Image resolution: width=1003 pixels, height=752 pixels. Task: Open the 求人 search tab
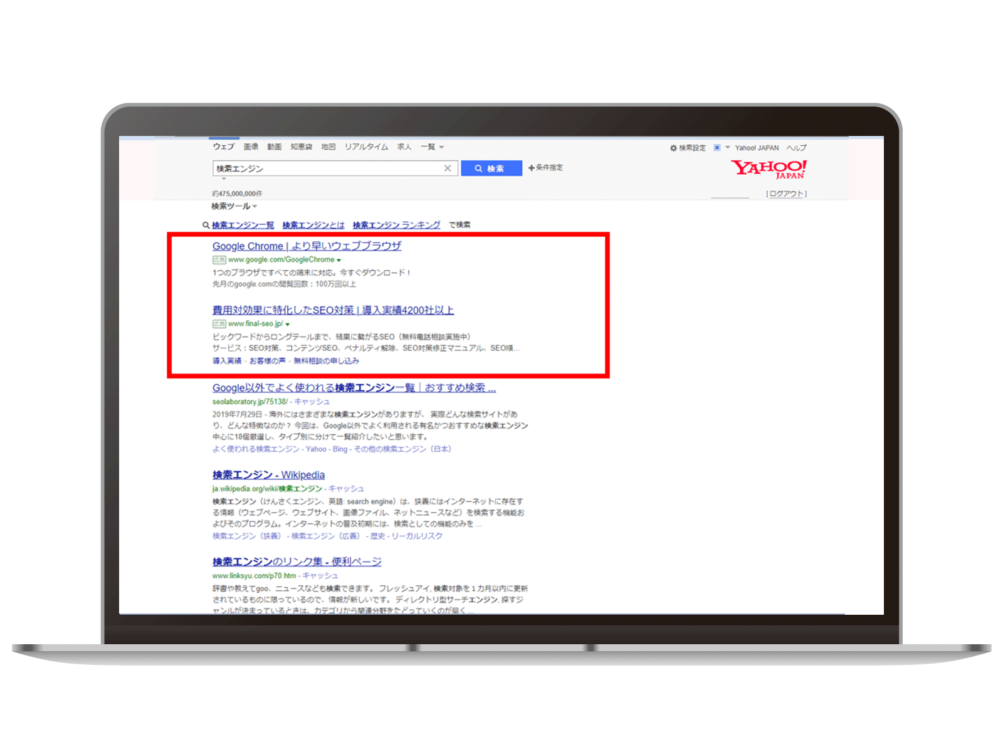tap(404, 147)
